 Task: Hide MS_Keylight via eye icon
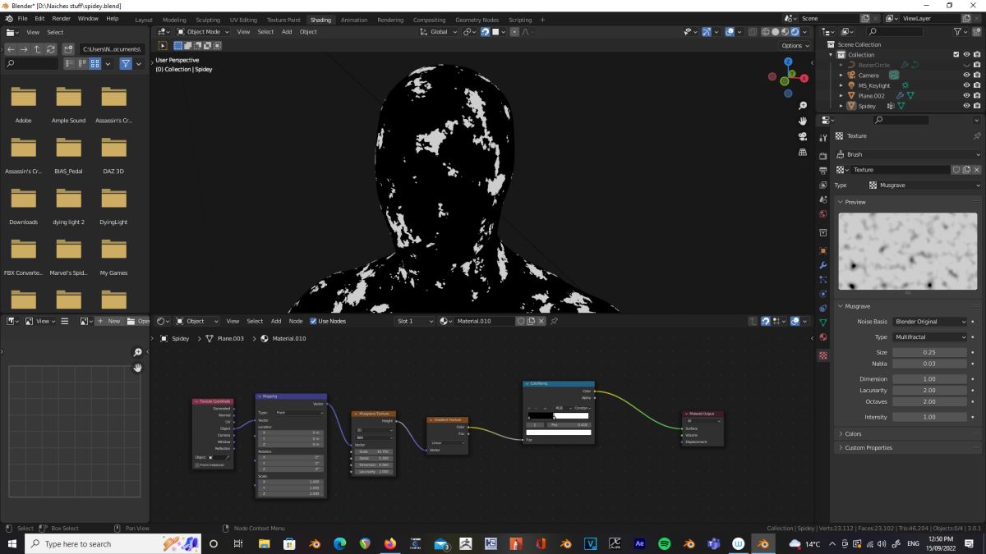966,85
